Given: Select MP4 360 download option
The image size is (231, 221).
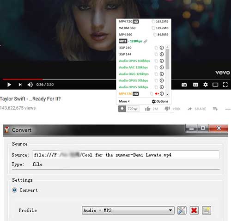Looking at the screenshot, I should point(144,35).
